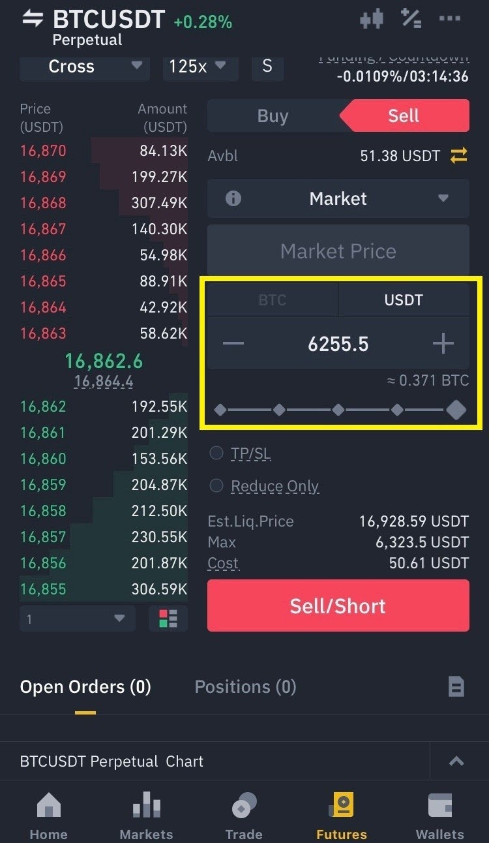The width and height of the screenshot is (489, 843).
Task: Change the order book layout view
Action: point(168,619)
